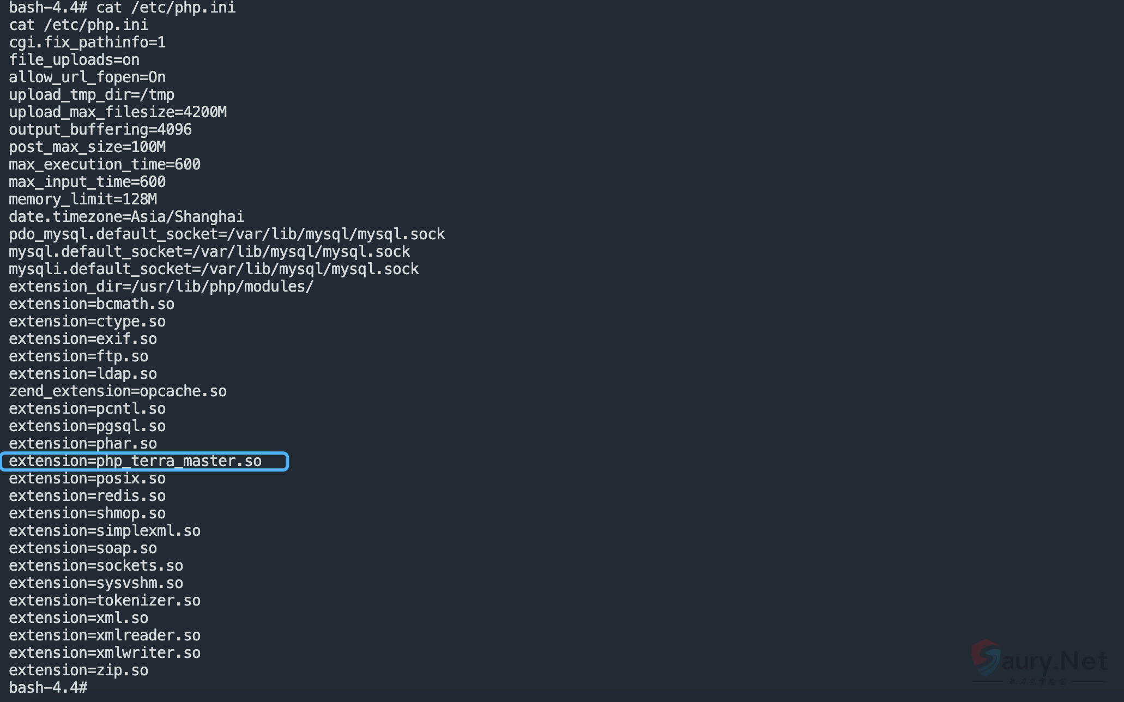Click the post_max_size=100M line

point(87,147)
